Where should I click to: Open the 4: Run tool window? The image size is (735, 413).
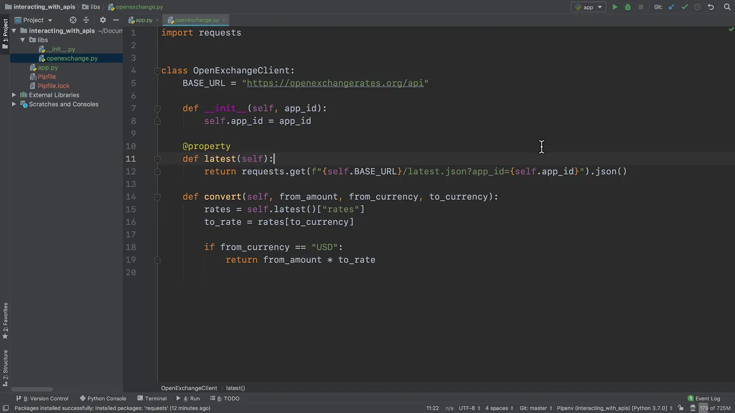click(x=188, y=398)
